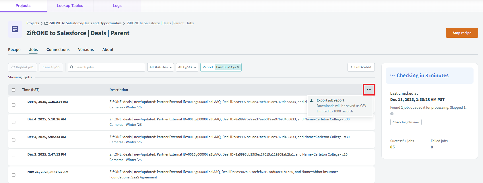The height and width of the screenshot is (183, 483).
Task: Click the Dec 11, 2025, 1:50:28 AM PST text
Action: (417, 100)
